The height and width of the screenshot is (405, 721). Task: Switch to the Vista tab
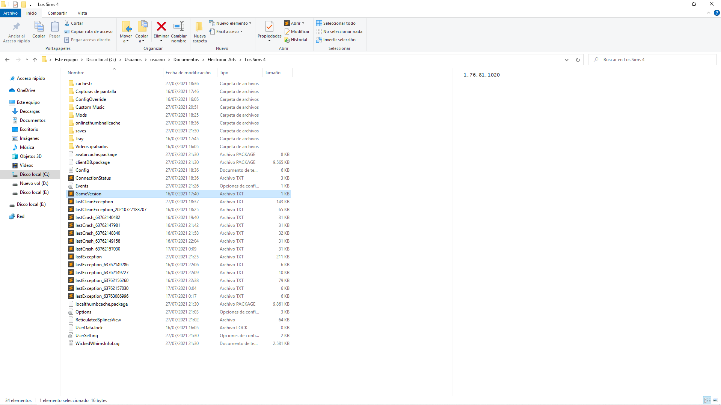click(x=82, y=13)
